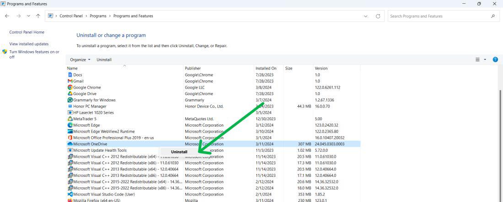Select Visual C++ 2015-2022 Redistributable (x64) row
Image resolution: width=503 pixels, height=202 pixels.
(x=213, y=182)
